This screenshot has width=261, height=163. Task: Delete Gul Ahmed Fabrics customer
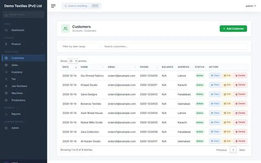[240, 75]
